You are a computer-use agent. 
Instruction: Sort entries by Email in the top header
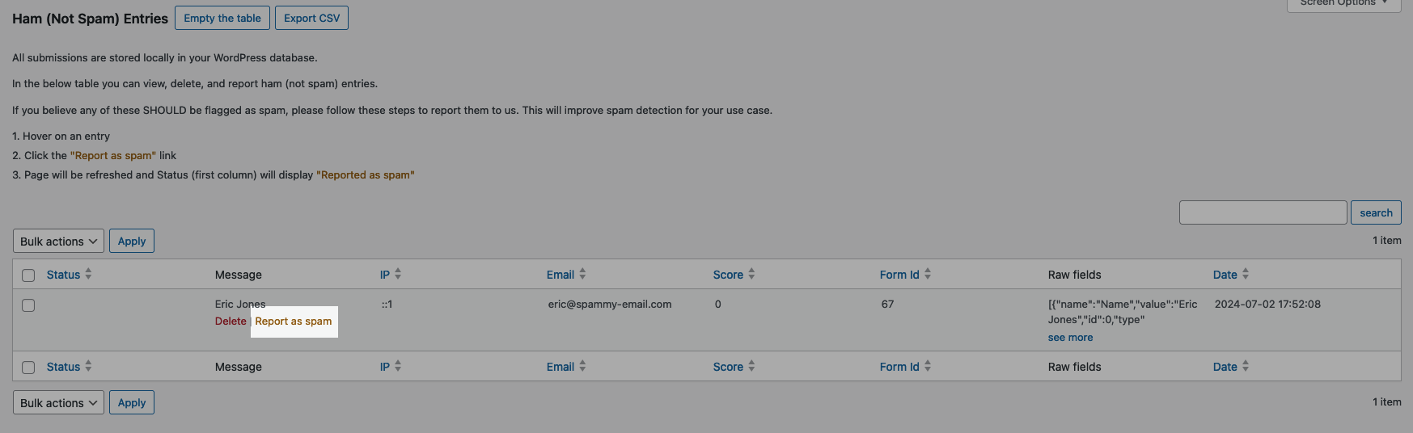click(582, 275)
